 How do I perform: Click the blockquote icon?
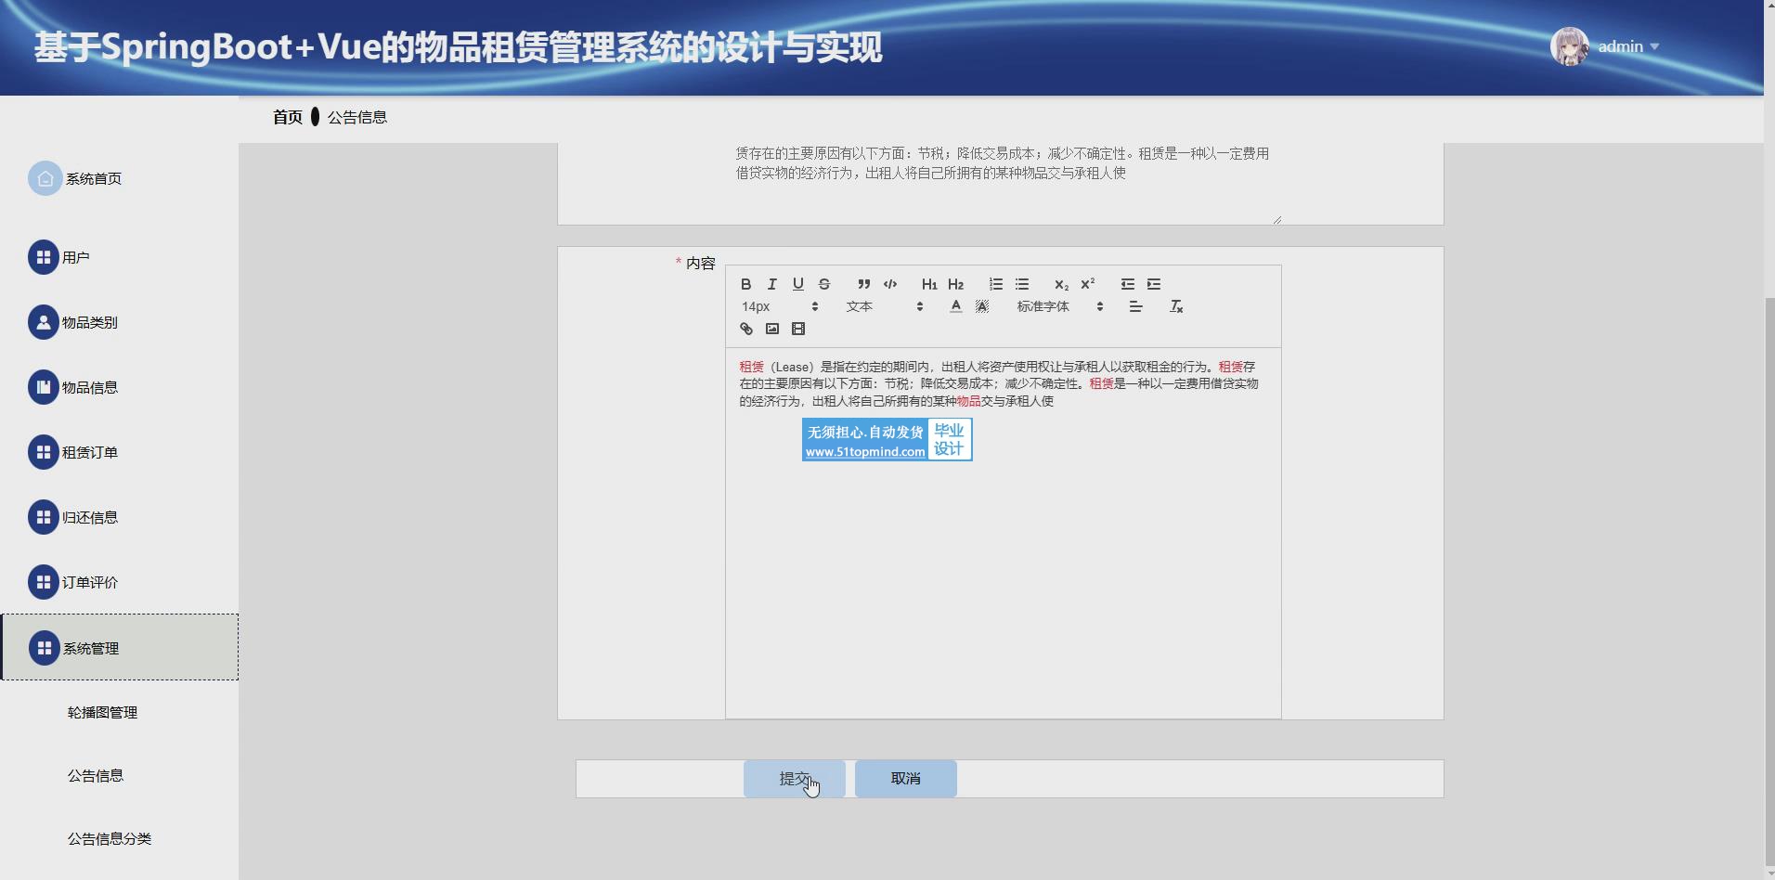[863, 284]
